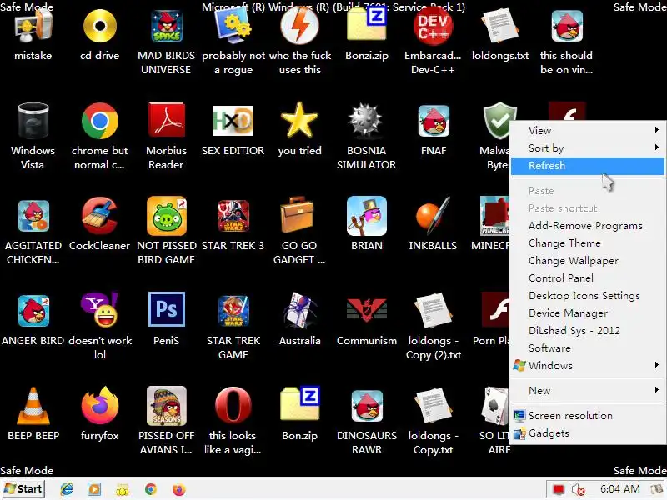
Task: Open the Communism icon
Action: pyautogui.click(x=366, y=310)
